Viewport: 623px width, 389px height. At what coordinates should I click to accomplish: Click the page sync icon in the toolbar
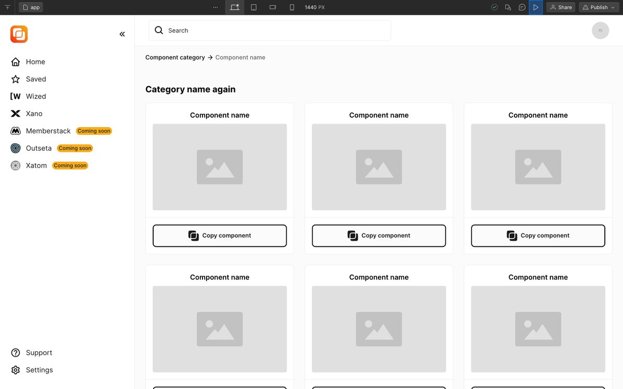[x=508, y=7]
